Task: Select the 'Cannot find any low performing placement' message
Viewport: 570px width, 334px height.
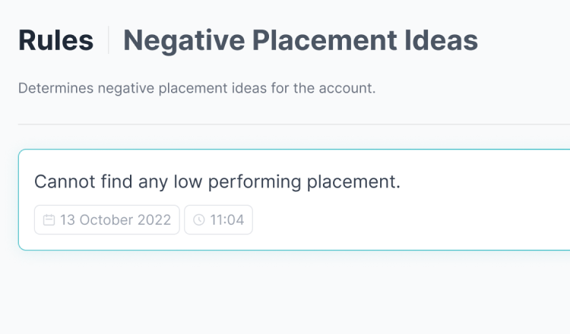Action: (x=217, y=181)
